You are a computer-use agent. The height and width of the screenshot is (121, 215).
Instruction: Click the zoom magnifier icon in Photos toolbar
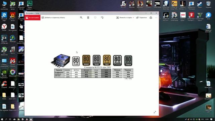tap(81, 17)
